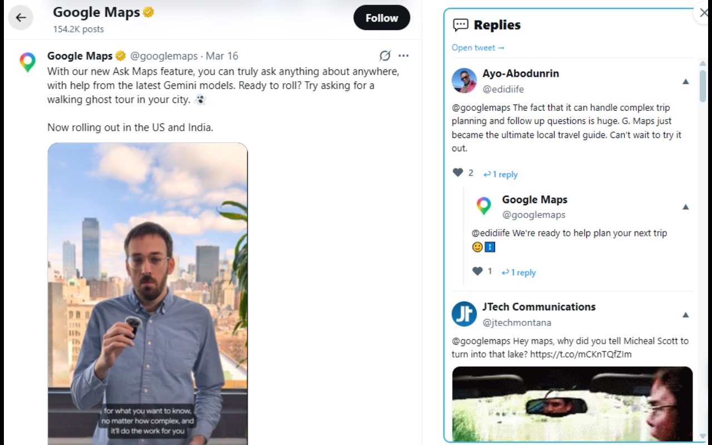The width and height of the screenshot is (712, 445).
Task: Show '1 reply' under Ayo-Abodunrin's comment
Action: (501, 174)
